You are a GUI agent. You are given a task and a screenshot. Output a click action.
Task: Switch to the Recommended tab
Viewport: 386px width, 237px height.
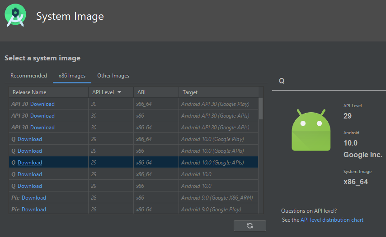click(28, 76)
